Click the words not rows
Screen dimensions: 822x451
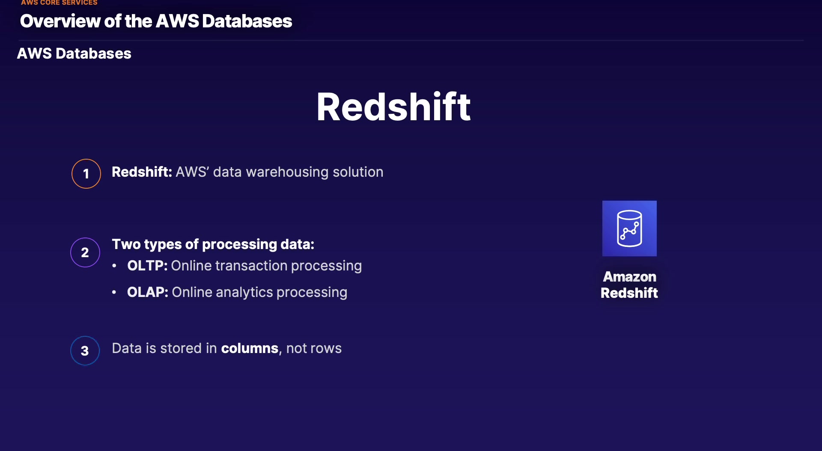tap(314, 348)
